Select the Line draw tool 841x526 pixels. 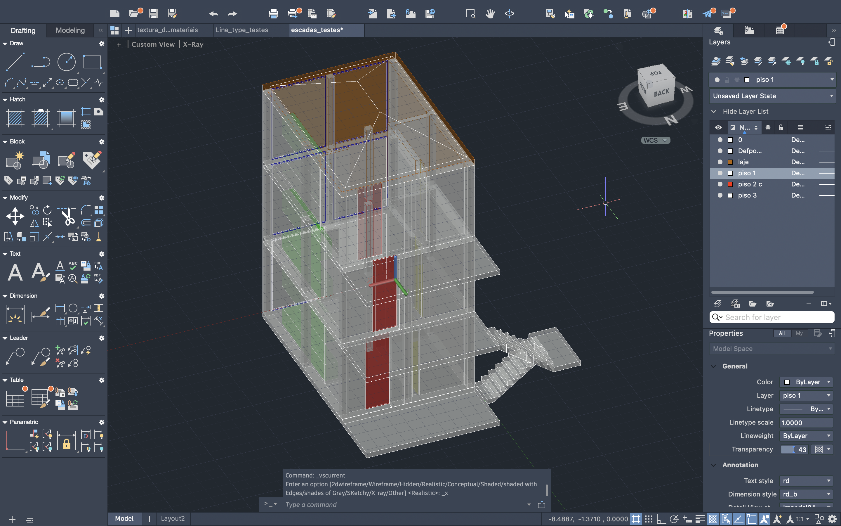(15, 62)
